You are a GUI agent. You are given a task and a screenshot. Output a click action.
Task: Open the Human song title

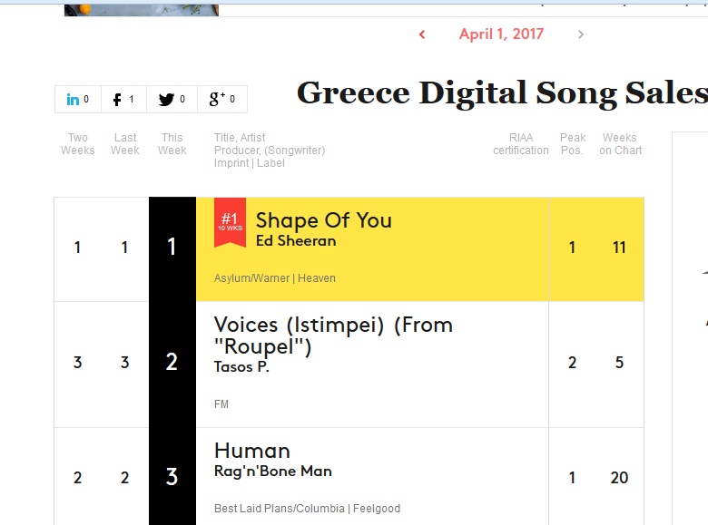click(252, 451)
